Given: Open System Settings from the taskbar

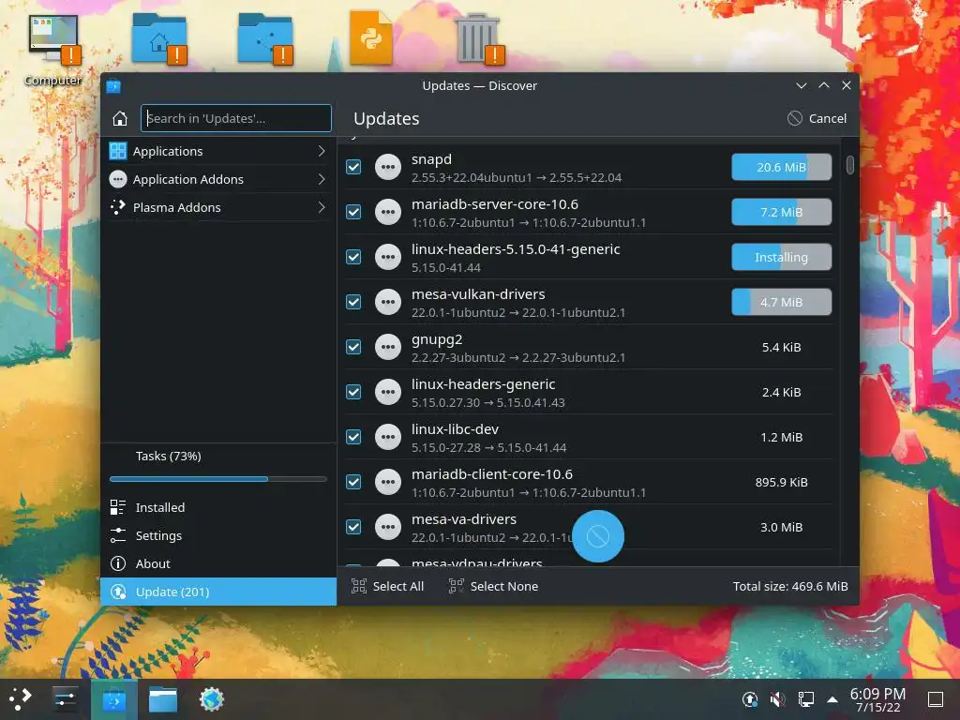Looking at the screenshot, I should [x=65, y=698].
